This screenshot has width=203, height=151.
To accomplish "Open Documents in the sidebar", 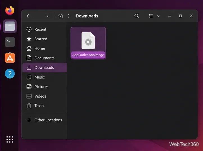I will (45, 58).
